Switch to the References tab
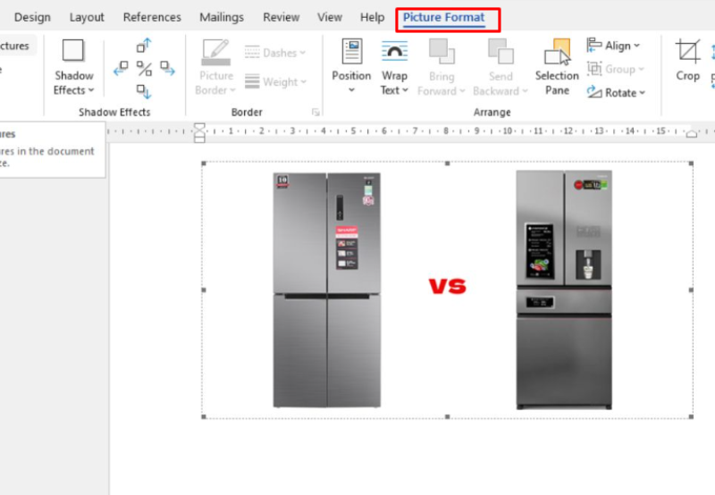 (152, 17)
